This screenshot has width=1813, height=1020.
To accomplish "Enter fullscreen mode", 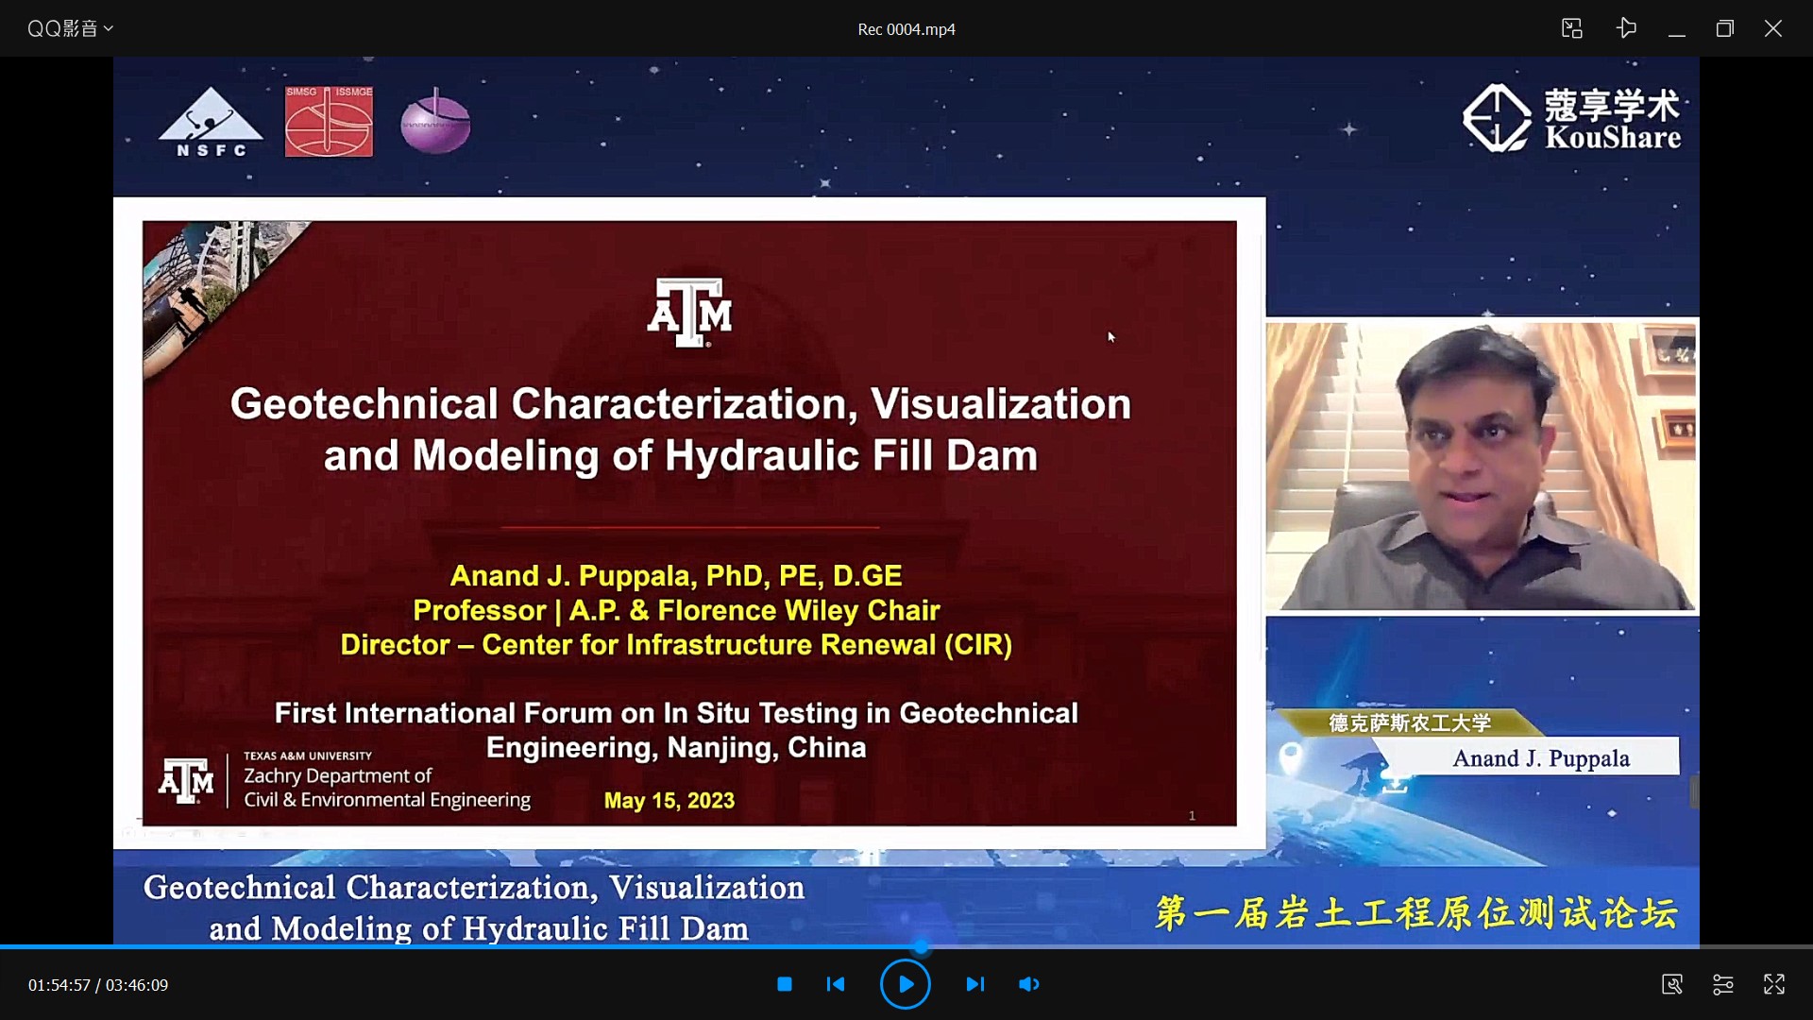I will [1773, 984].
